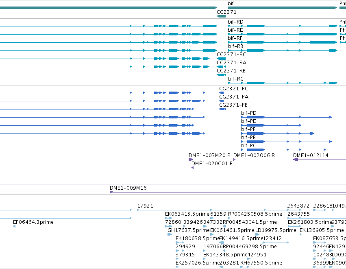Image resolution: width=346 pixels, height=269 pixels.
Task: Select the feature labeled 2643872
Action: click(x=298, y=206)
